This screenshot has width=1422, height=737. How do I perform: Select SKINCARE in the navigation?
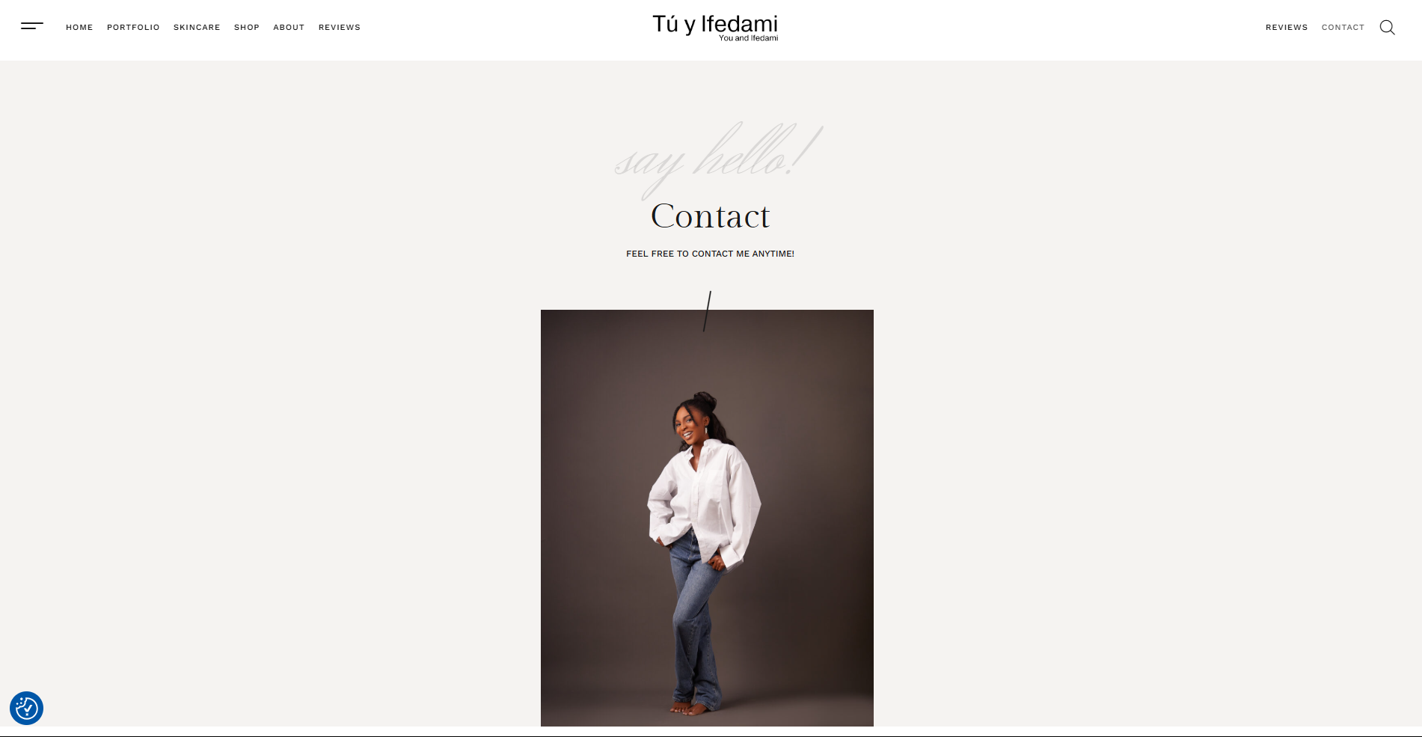point(197,28)
